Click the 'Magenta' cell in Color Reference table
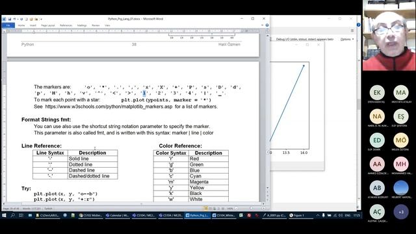Image resolution: width=416 pixels, height=234 pixels. (x=209, y=182)
